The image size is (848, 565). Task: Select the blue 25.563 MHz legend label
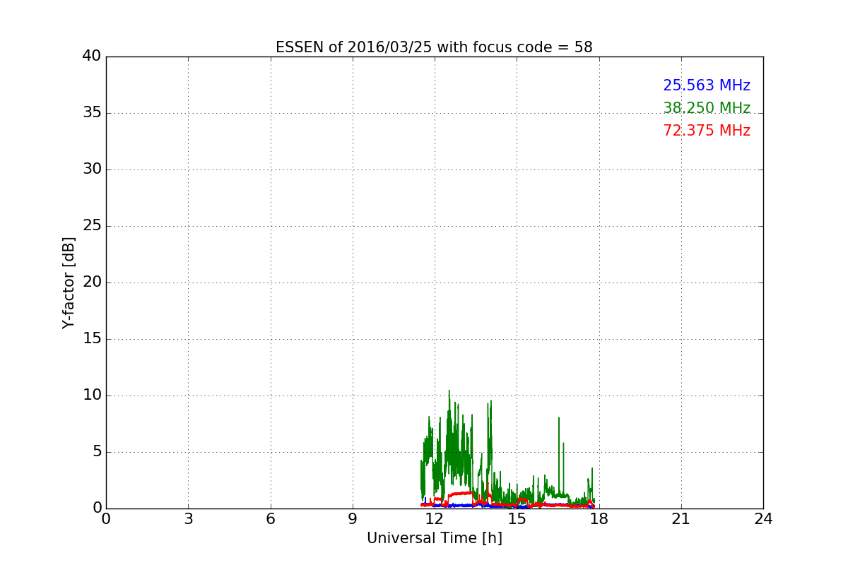(707, 85)
